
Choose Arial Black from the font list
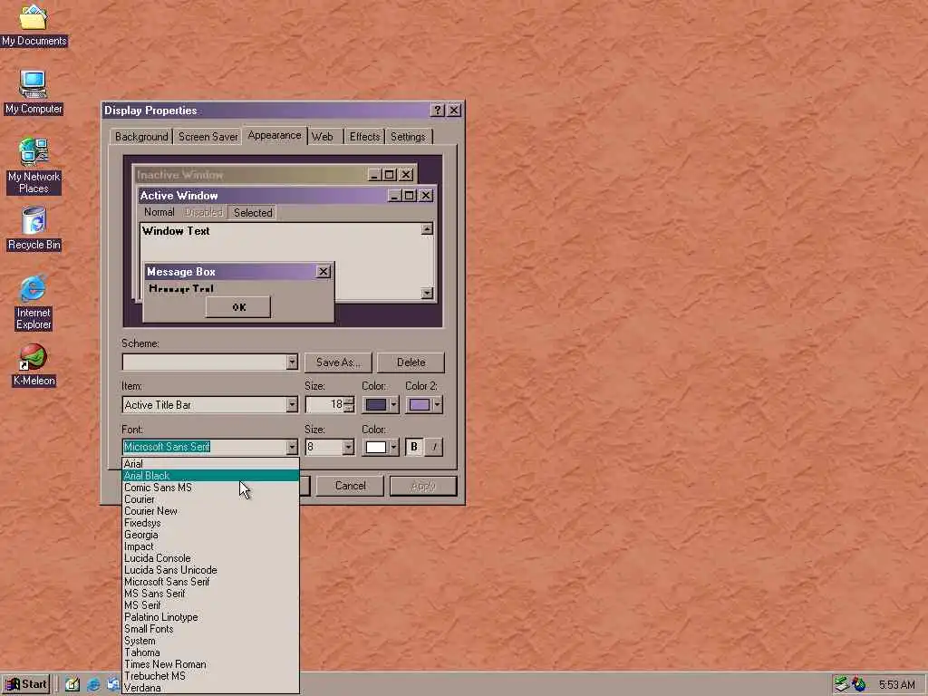coord(210,476)
